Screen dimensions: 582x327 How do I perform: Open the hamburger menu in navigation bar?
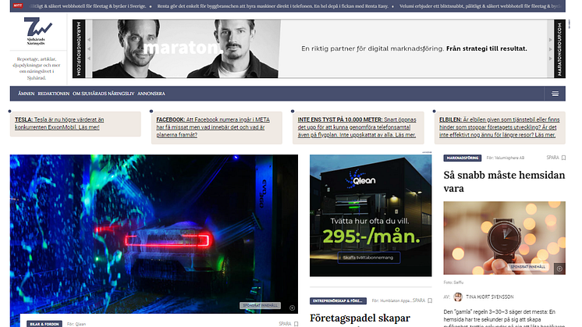555,94
